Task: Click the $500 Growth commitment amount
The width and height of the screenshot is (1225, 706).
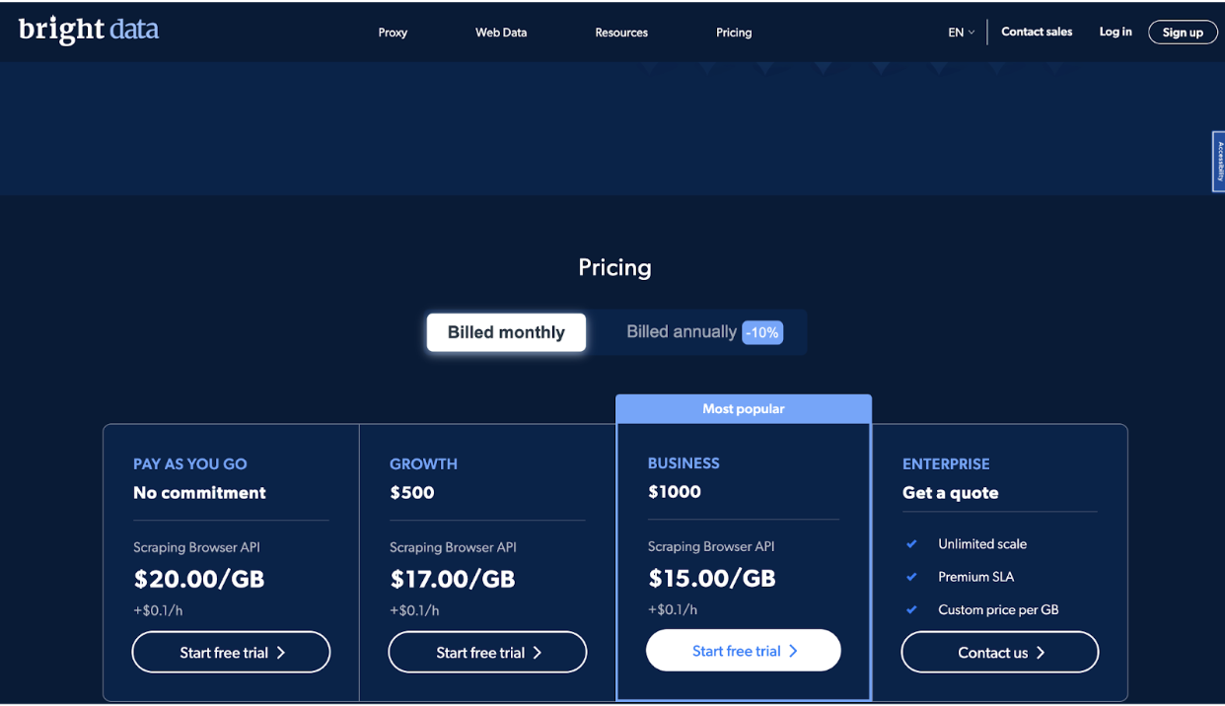Action: [412, 493]
